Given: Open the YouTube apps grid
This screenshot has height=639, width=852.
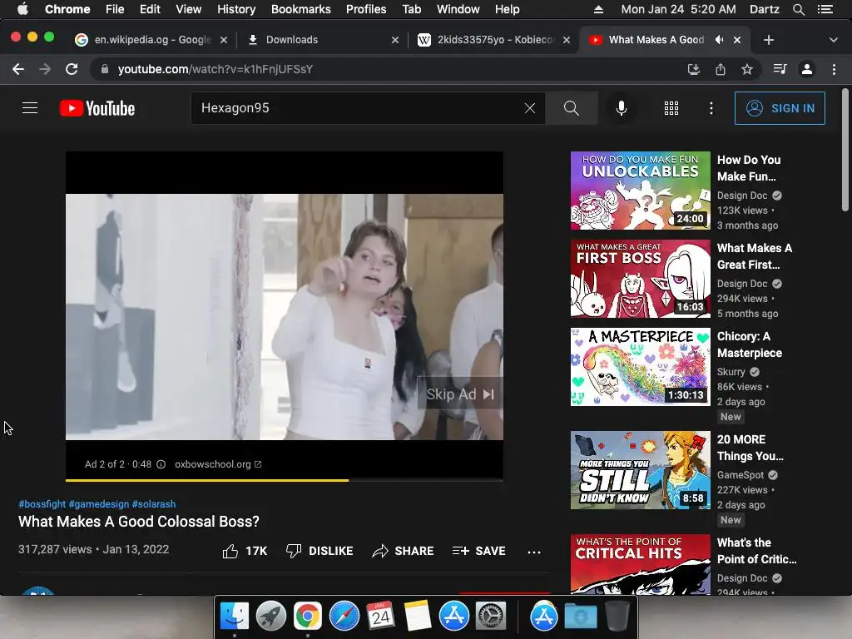Looking at the screenshot, I should click(671, 108).
